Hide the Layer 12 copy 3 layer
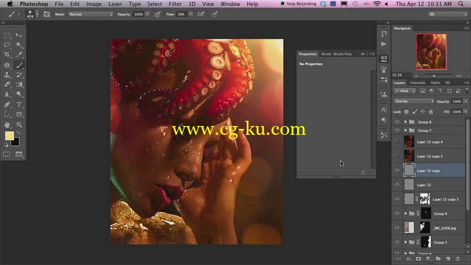471x265 pixels. [x=397, y=199]
